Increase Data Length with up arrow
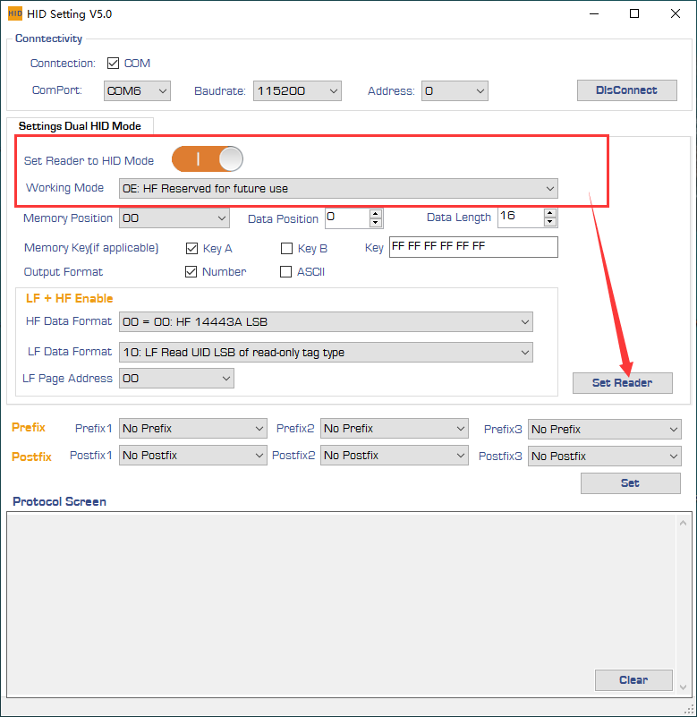 click(550, 213)
